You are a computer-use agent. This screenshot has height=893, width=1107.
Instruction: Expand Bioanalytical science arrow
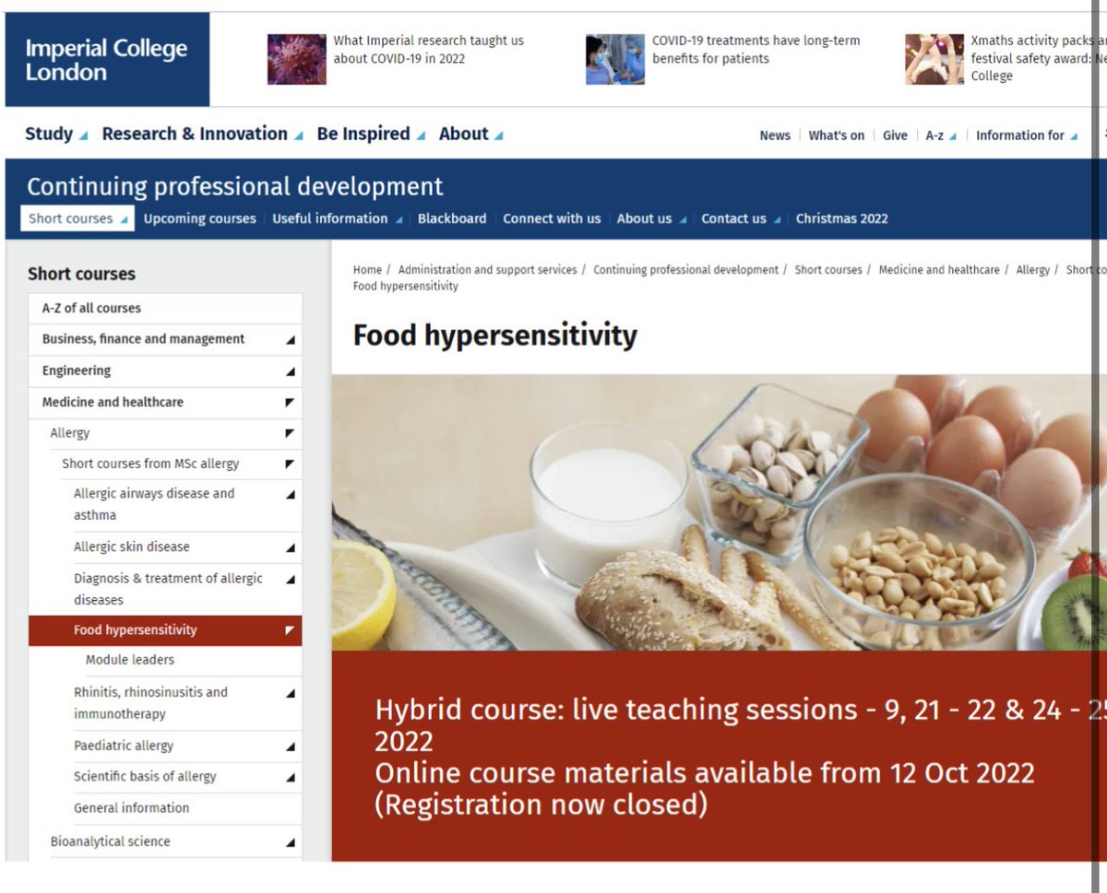290,842
